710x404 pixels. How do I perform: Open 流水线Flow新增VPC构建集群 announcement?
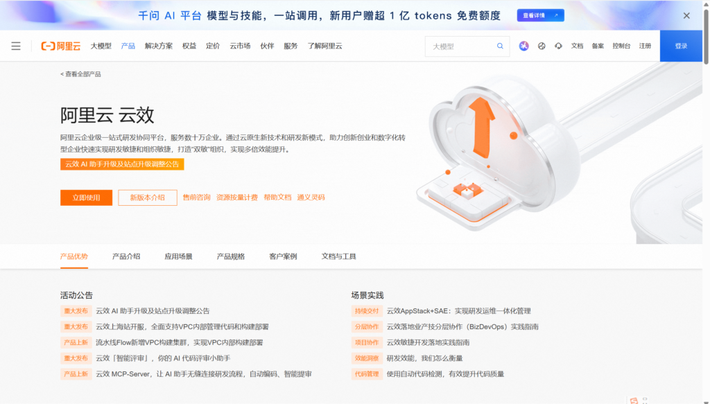180,342
